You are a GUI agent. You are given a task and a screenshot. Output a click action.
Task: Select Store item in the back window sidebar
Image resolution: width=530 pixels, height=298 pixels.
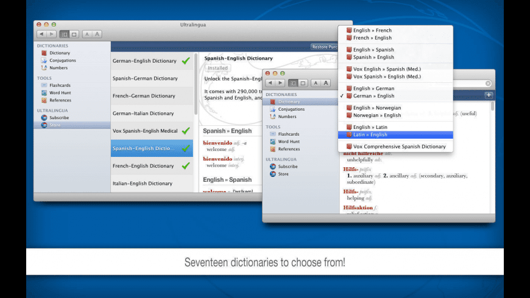pos(72,125)
